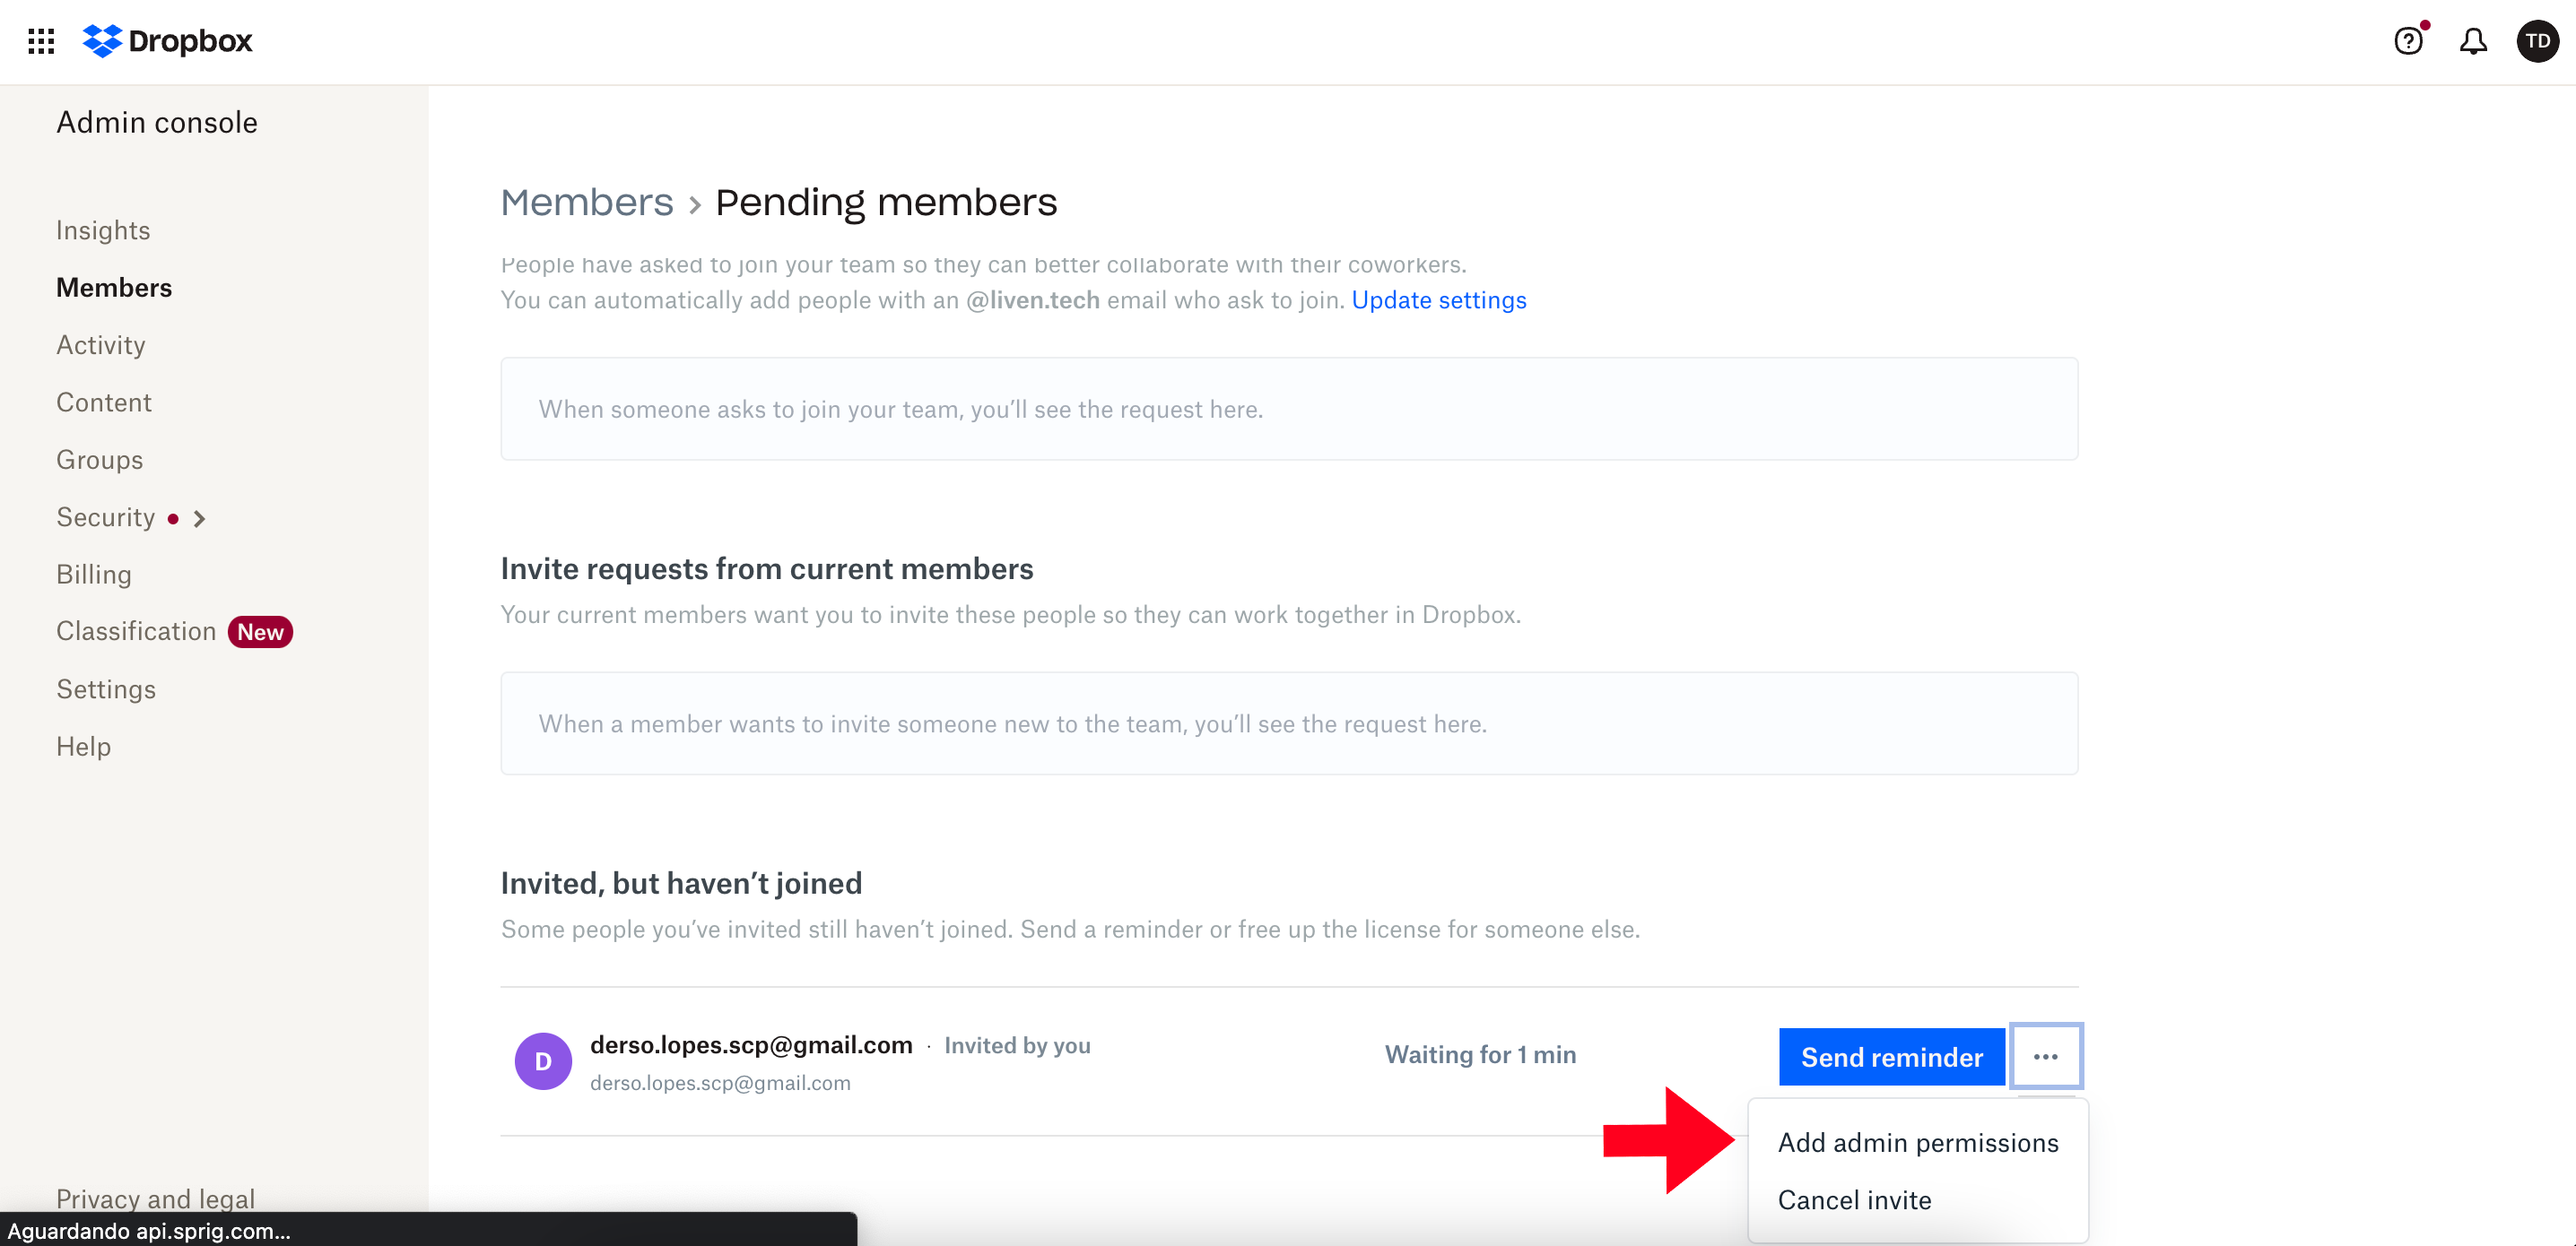Follow the Update settings link

1438,299
